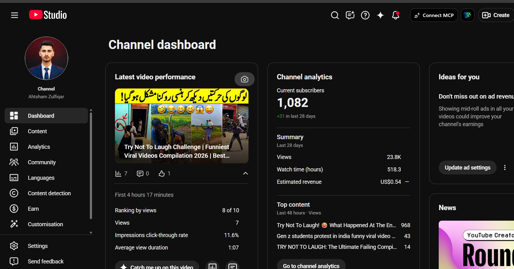Click the Create button
This screenshot has width=514, height=269.
(496, 15)
